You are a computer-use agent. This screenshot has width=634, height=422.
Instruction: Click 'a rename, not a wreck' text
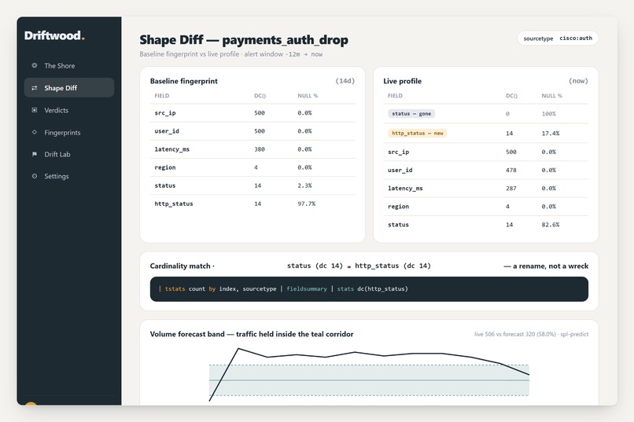point(546,266)
